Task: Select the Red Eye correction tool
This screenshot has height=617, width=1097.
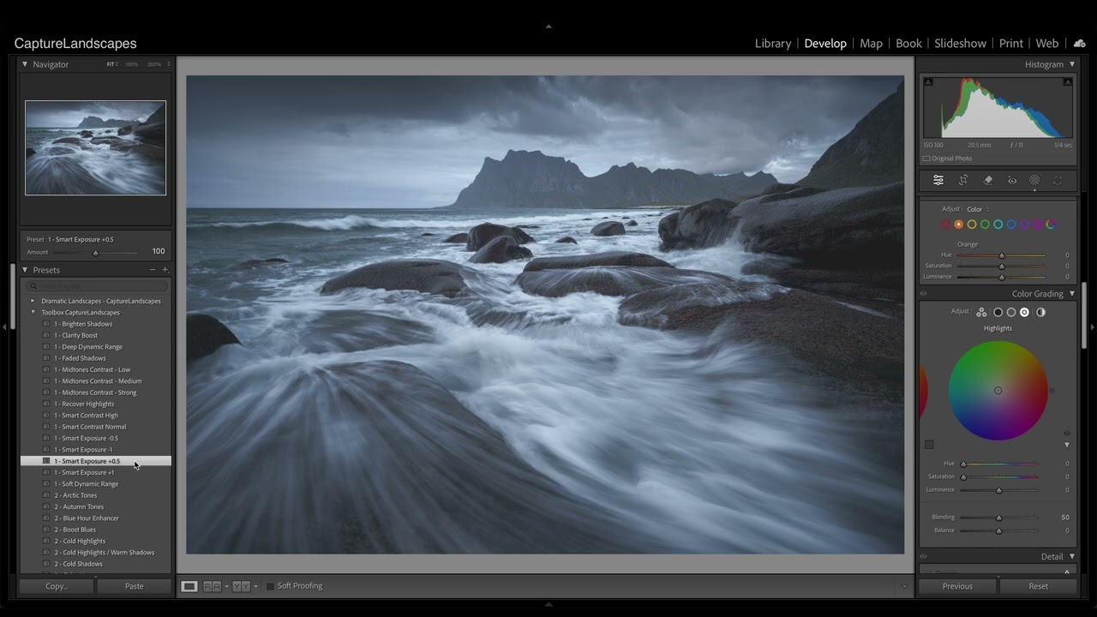Action: (1012, 180)
